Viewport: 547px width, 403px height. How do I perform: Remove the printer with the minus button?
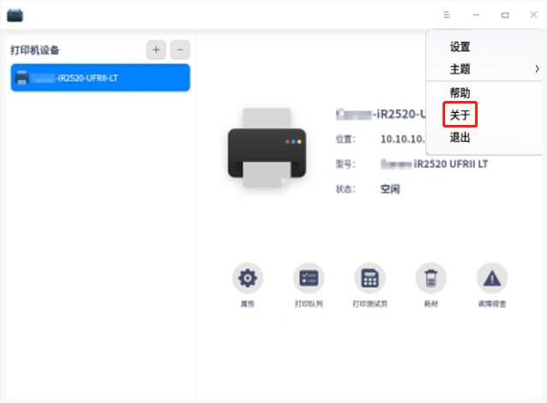pos(180,50)
